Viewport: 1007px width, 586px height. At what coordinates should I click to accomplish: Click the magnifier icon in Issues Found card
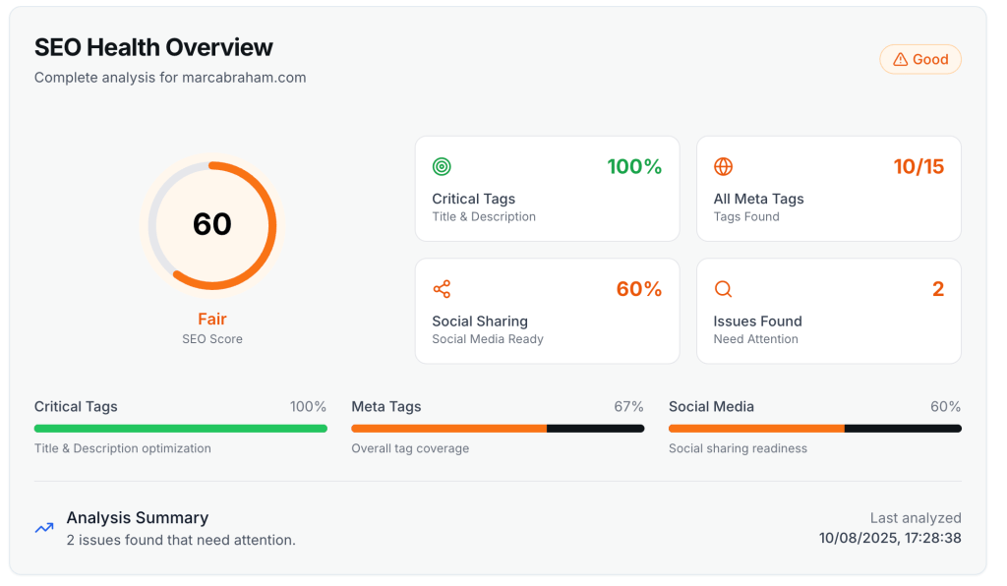(x=724, y=289)
